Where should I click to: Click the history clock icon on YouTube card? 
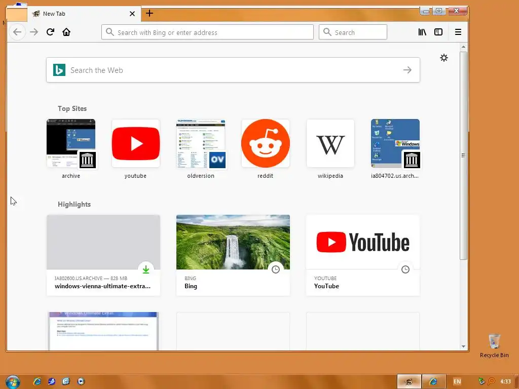coord(405,269)
